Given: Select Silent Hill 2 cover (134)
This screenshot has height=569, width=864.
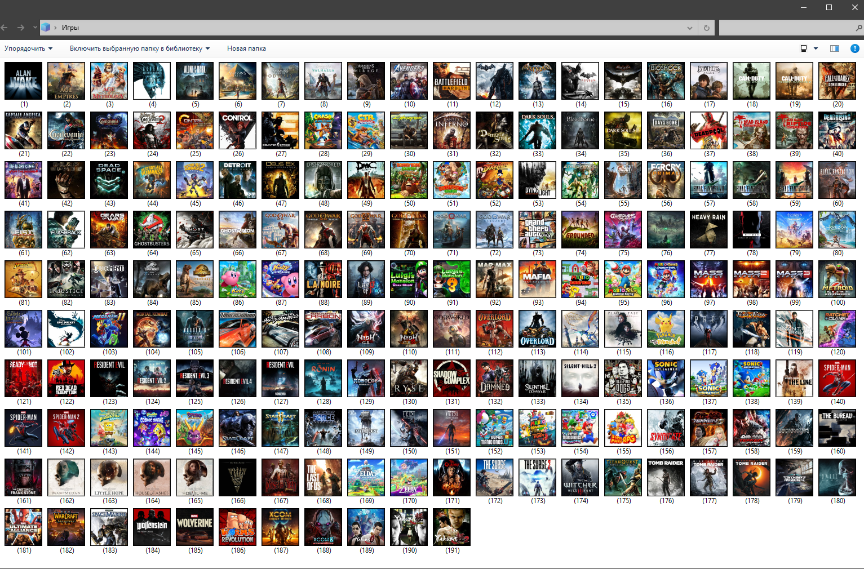Looking at the screenshot, I should tap(581, 379).
